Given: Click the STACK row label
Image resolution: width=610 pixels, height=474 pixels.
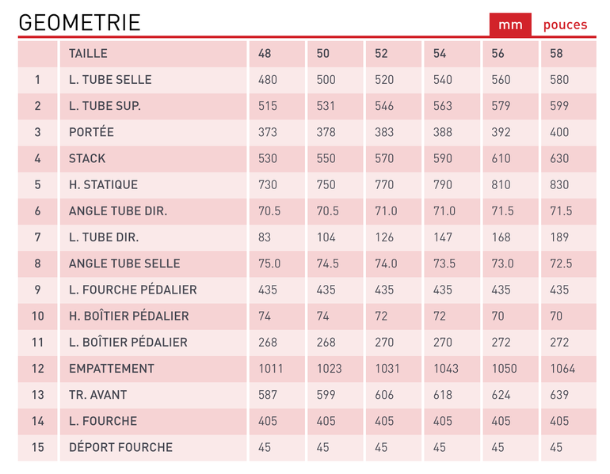Looking at the screenshot, I should (87, 158).
